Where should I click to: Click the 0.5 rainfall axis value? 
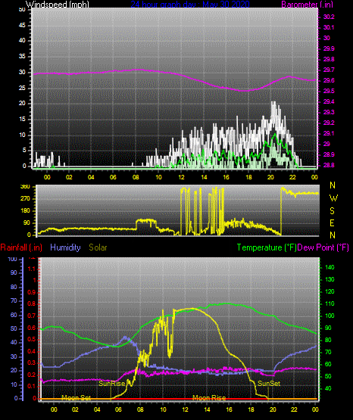click(32, 339)
